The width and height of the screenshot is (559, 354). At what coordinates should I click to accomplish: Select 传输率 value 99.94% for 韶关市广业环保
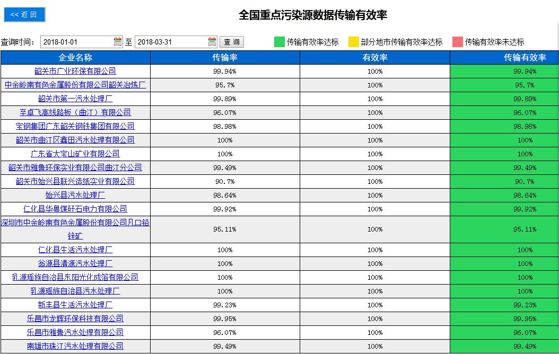tap(225, 71)
